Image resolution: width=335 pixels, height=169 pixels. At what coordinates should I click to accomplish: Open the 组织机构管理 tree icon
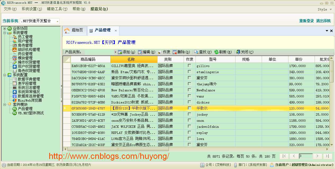coord(15,50)
